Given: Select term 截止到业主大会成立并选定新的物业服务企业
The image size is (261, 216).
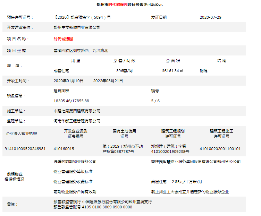Looking at the screenshot, I should click(190, 192).
